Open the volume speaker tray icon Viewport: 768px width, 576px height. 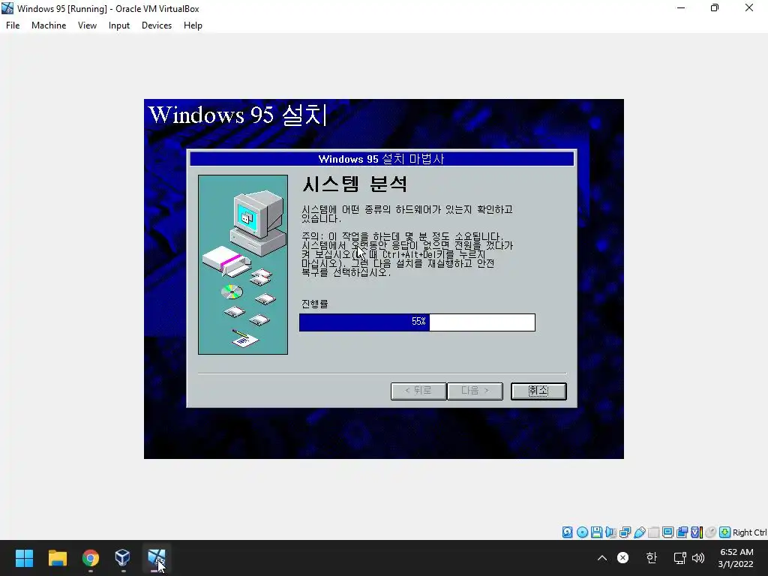point(698,558)
